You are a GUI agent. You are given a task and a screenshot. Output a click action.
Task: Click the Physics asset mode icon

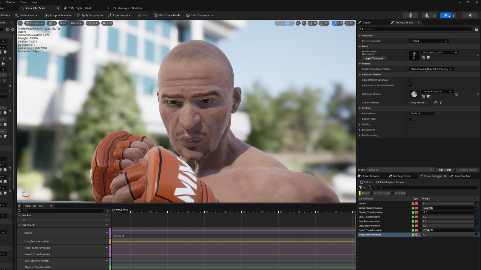(470, 15)
